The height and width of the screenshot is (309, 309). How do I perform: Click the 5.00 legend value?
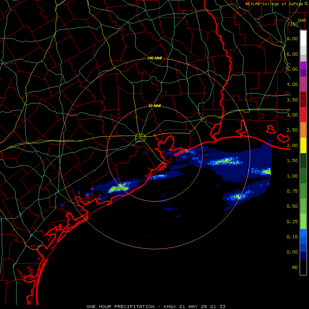pos(292,69)
